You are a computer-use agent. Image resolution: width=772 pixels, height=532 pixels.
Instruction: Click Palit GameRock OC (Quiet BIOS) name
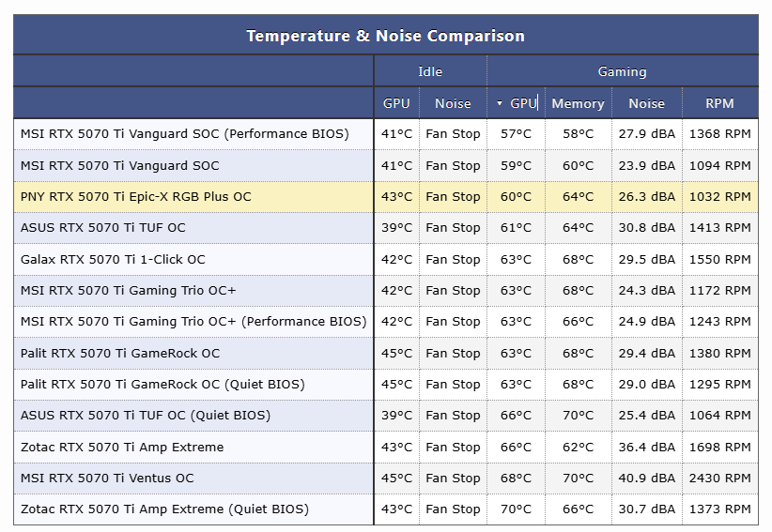pyautogui.click(x=162, y=384)
